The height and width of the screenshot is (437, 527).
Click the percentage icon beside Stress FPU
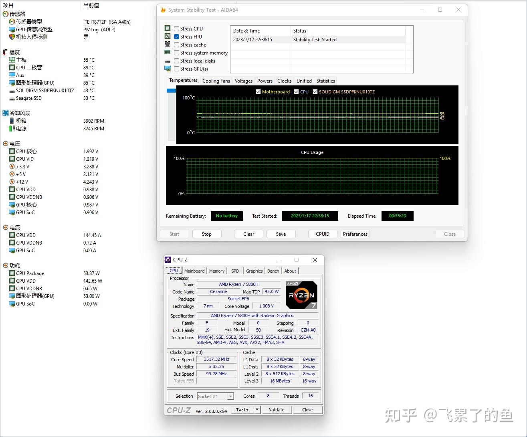[168, 36]
